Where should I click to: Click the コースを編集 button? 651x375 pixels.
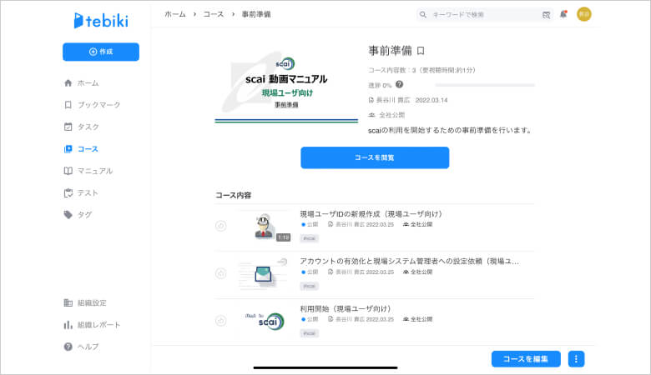(526, 359)
